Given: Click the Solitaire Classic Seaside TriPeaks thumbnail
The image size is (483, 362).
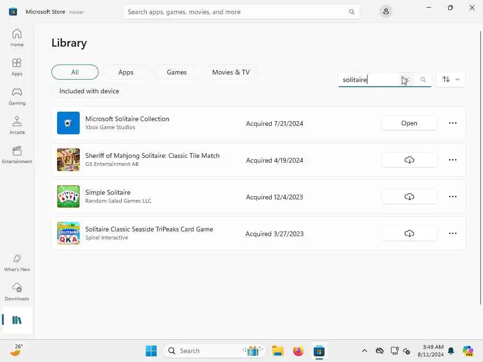Looking at the screenshot, I should (68, 233).
